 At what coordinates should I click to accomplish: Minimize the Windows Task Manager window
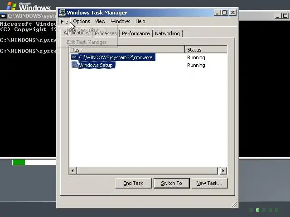[217, 13]
